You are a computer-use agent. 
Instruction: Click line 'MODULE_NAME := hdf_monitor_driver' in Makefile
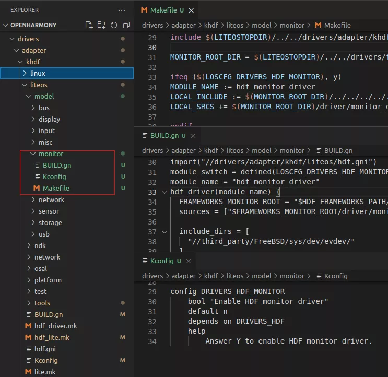[x=242, y=87]
